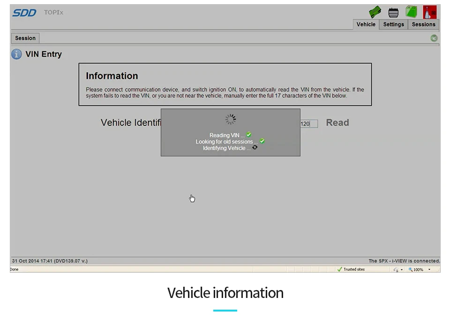Image resolution: width=450 pixels, height=319 pixels.
Task: Click the loading spinner in the progress dialog
Action: [x=231, y=119]
